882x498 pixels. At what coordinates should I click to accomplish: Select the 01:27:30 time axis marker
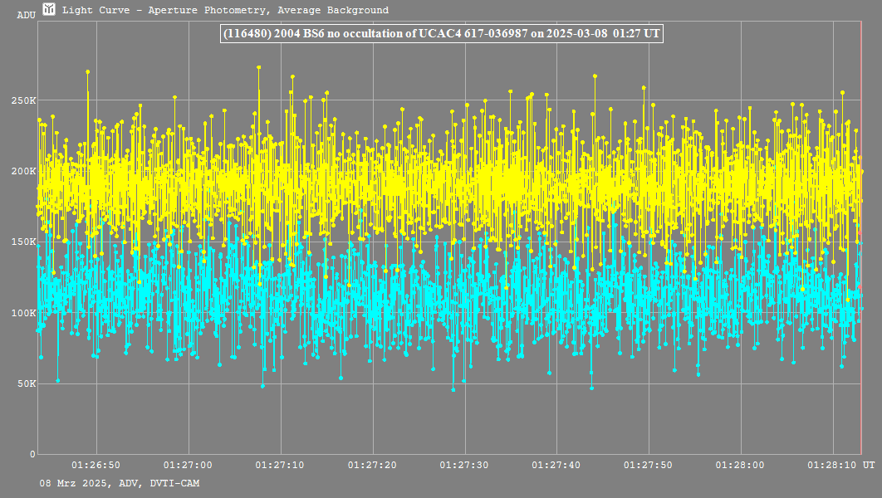click(x=464, y=466)
